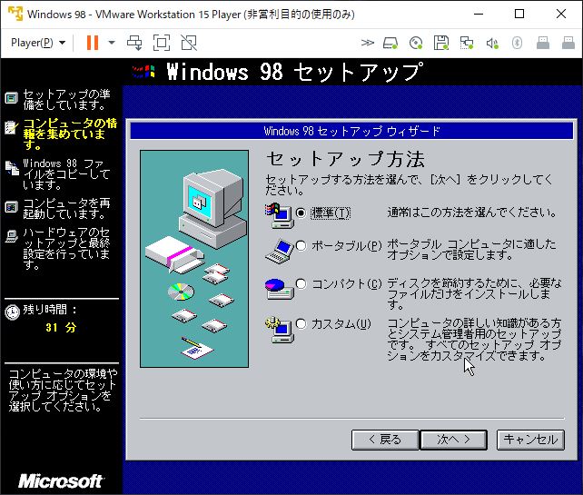Click the standard setup computer icon
Screen dimensions: 583x495
pos(280,215)
